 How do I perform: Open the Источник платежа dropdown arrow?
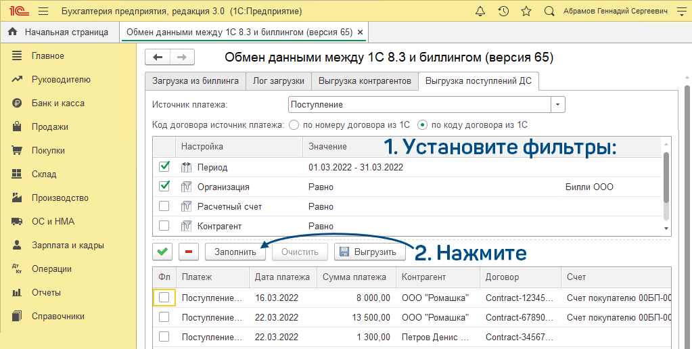coord(558,105)
